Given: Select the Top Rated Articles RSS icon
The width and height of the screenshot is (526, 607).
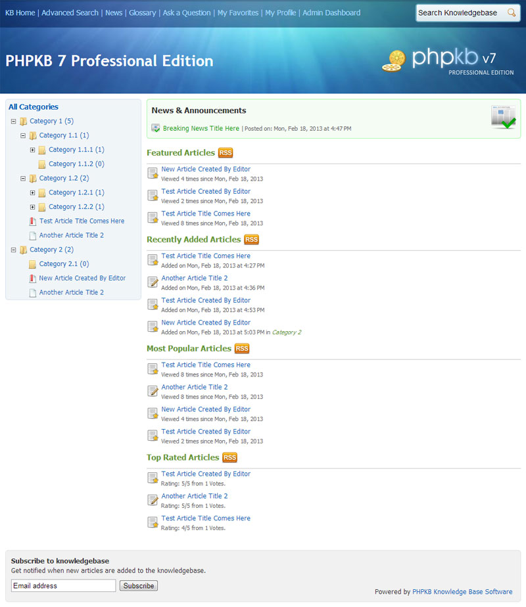Looking at the screenshot, I should (228, 457).
